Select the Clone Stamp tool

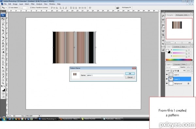tap(3, 43)
